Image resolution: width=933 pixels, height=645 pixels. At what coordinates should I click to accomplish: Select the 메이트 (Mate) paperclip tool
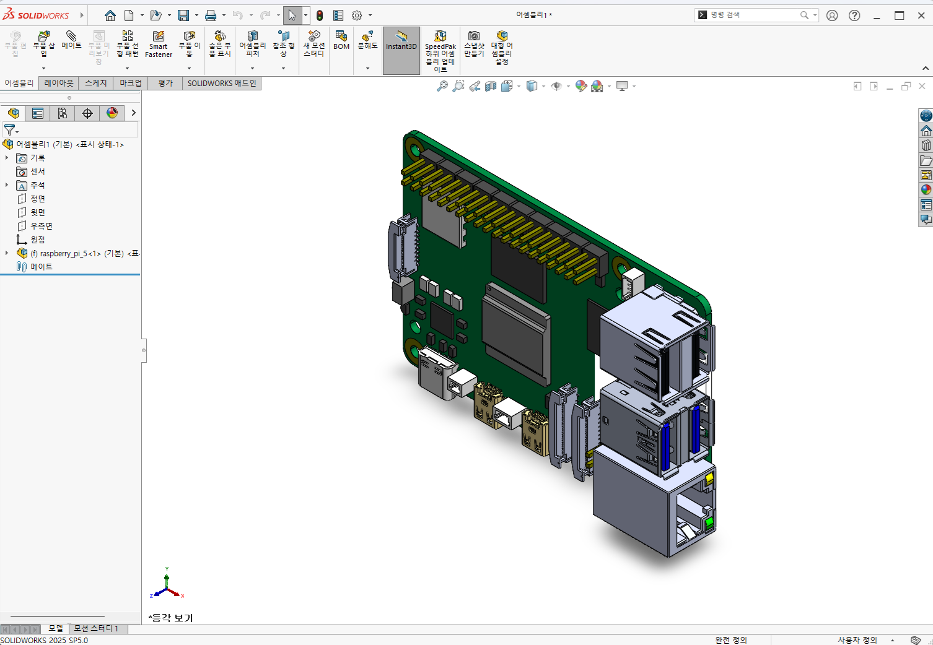click(x=71, y=41)
